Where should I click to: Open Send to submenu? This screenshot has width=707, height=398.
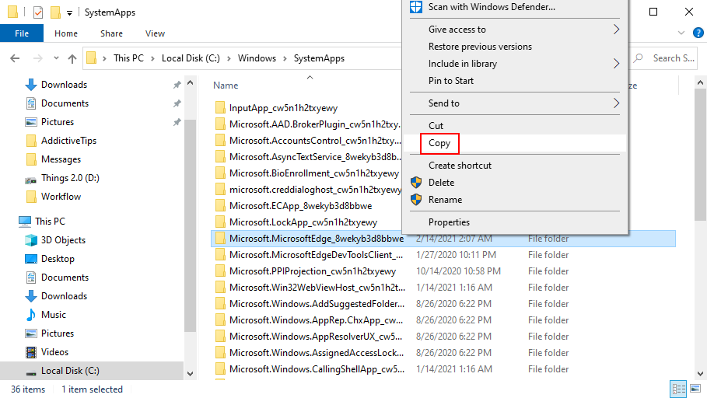[515, 103]
